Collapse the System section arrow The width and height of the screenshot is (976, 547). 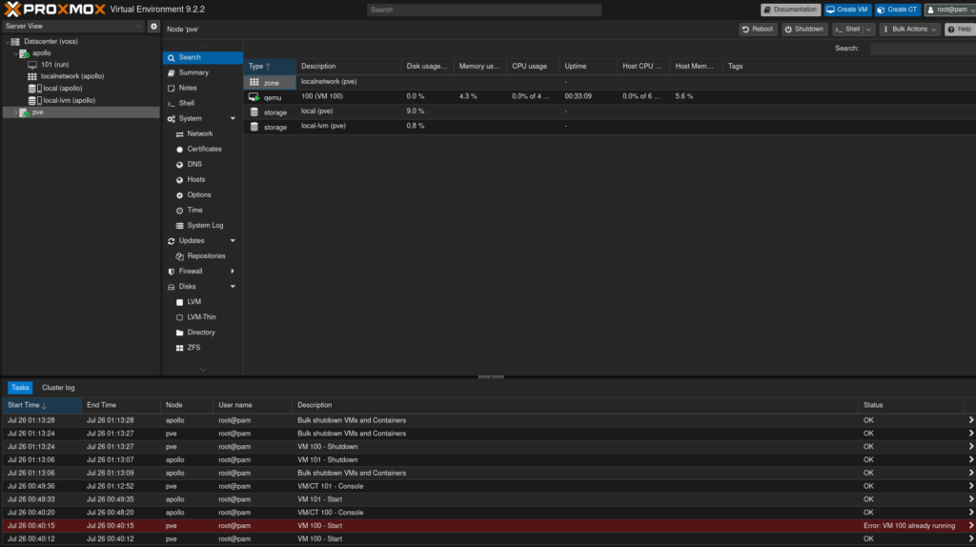tap(233, 118)
